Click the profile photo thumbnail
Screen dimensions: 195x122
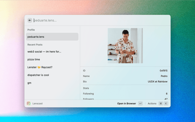(x=125, y=46)
